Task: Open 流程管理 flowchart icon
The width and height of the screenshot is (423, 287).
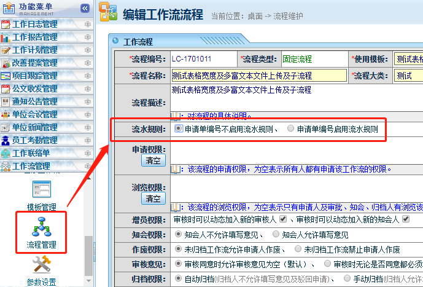Action: [x=42, y=227]
